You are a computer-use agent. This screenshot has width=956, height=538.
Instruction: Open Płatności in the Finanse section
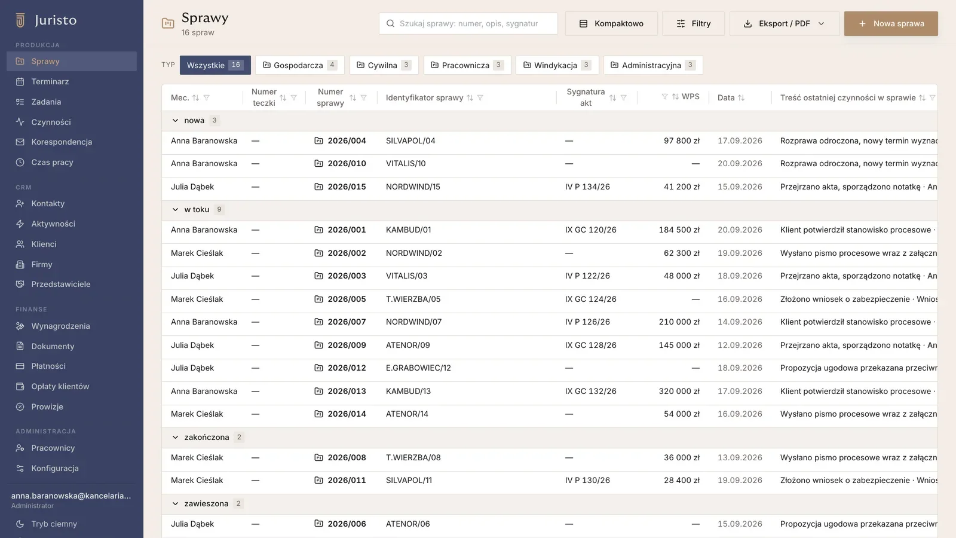click(72, 366)
